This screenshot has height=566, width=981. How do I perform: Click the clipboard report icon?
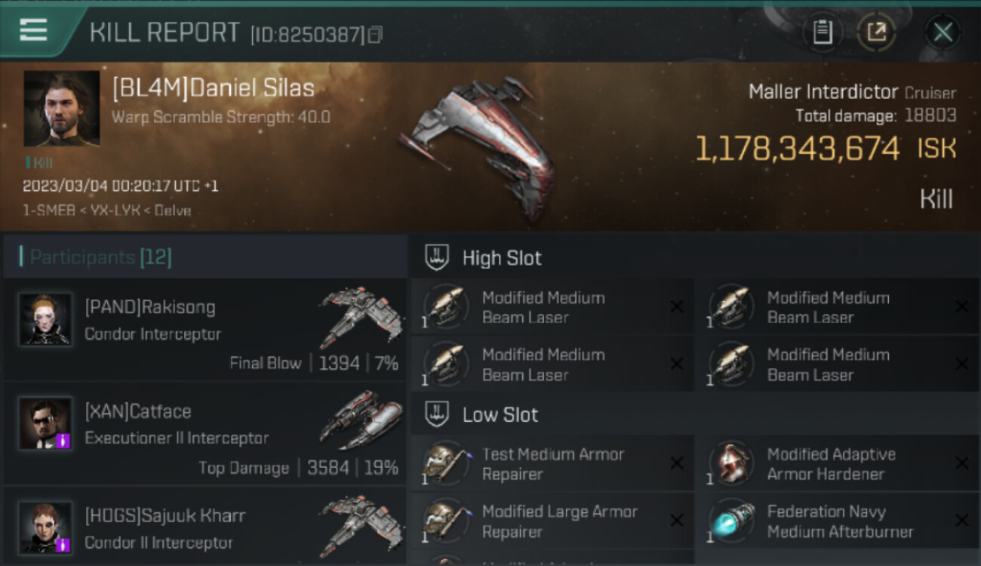point(823,32)
